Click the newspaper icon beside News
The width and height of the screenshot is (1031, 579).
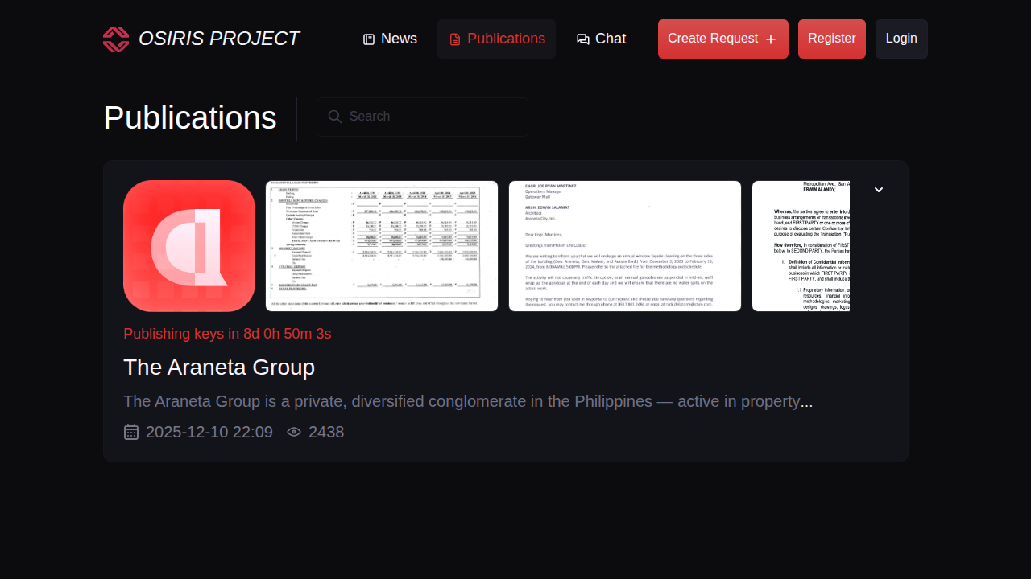pos(369,39)
